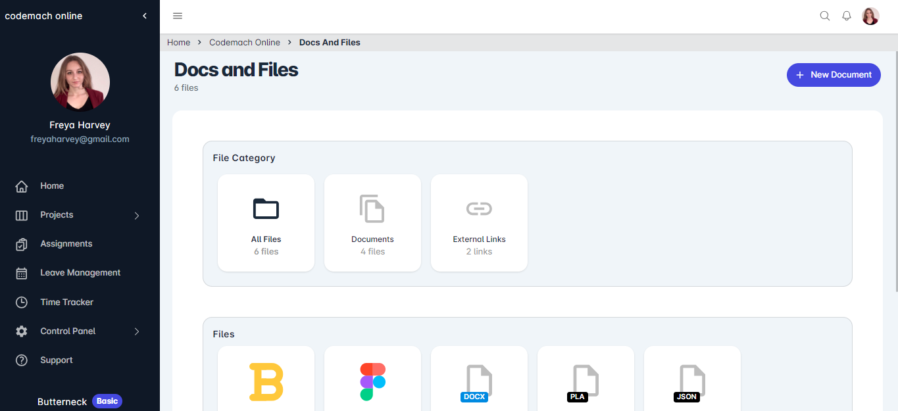Open Leave Management page
This screenshot has width=898, height=411.
coord(80,273)
